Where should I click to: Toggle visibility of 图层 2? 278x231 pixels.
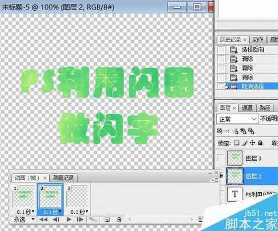point(220,176)
